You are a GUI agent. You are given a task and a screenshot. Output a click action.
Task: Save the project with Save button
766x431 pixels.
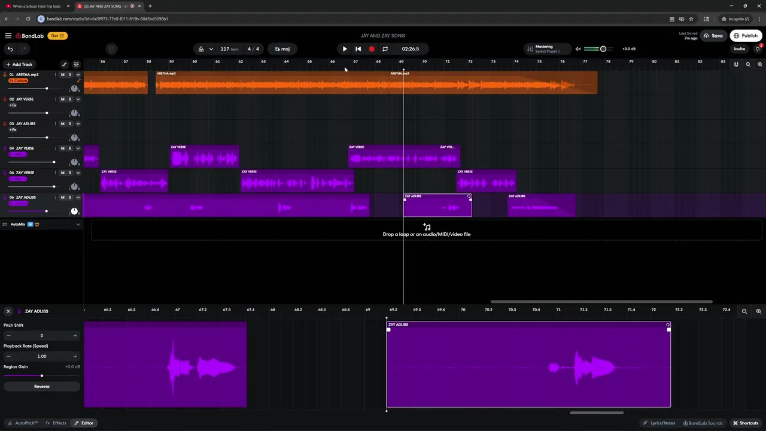point(713,36)
